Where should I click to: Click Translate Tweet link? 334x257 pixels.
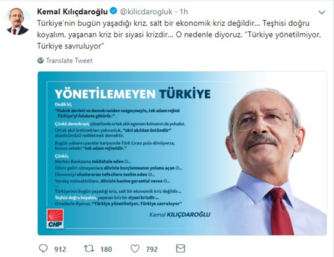point(69,61)
